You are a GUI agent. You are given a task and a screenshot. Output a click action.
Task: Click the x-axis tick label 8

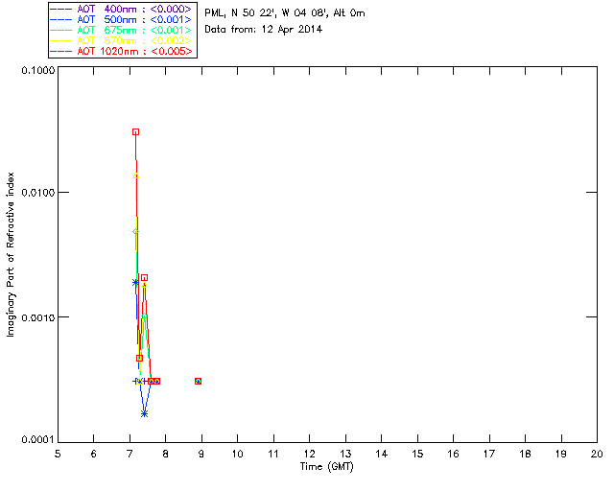166,454
